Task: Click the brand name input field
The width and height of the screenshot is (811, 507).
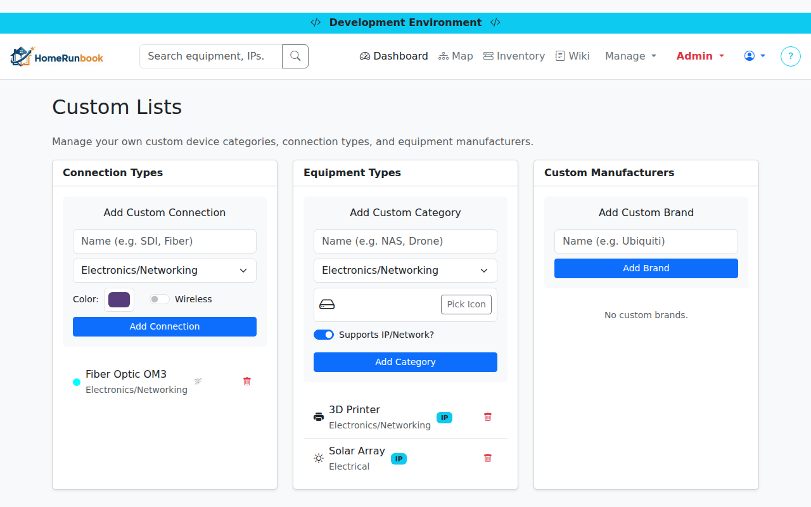Action: click(x=646, y=241)
